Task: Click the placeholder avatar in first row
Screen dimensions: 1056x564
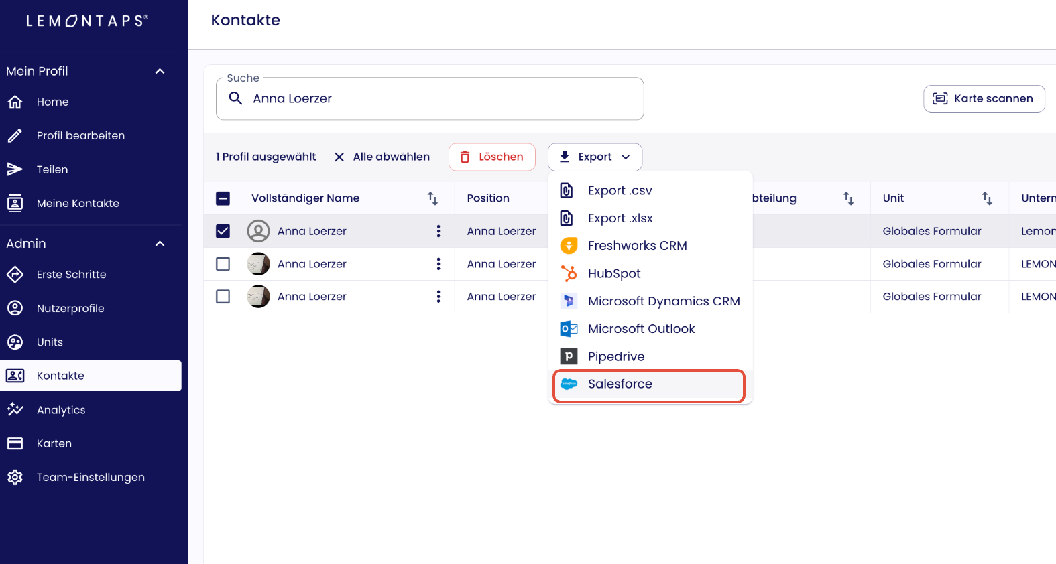Action: tap(258, 231)
